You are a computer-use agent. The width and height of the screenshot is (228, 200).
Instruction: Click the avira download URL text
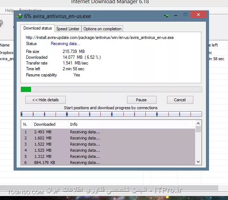pyautogui.click(x=100, y=37)
